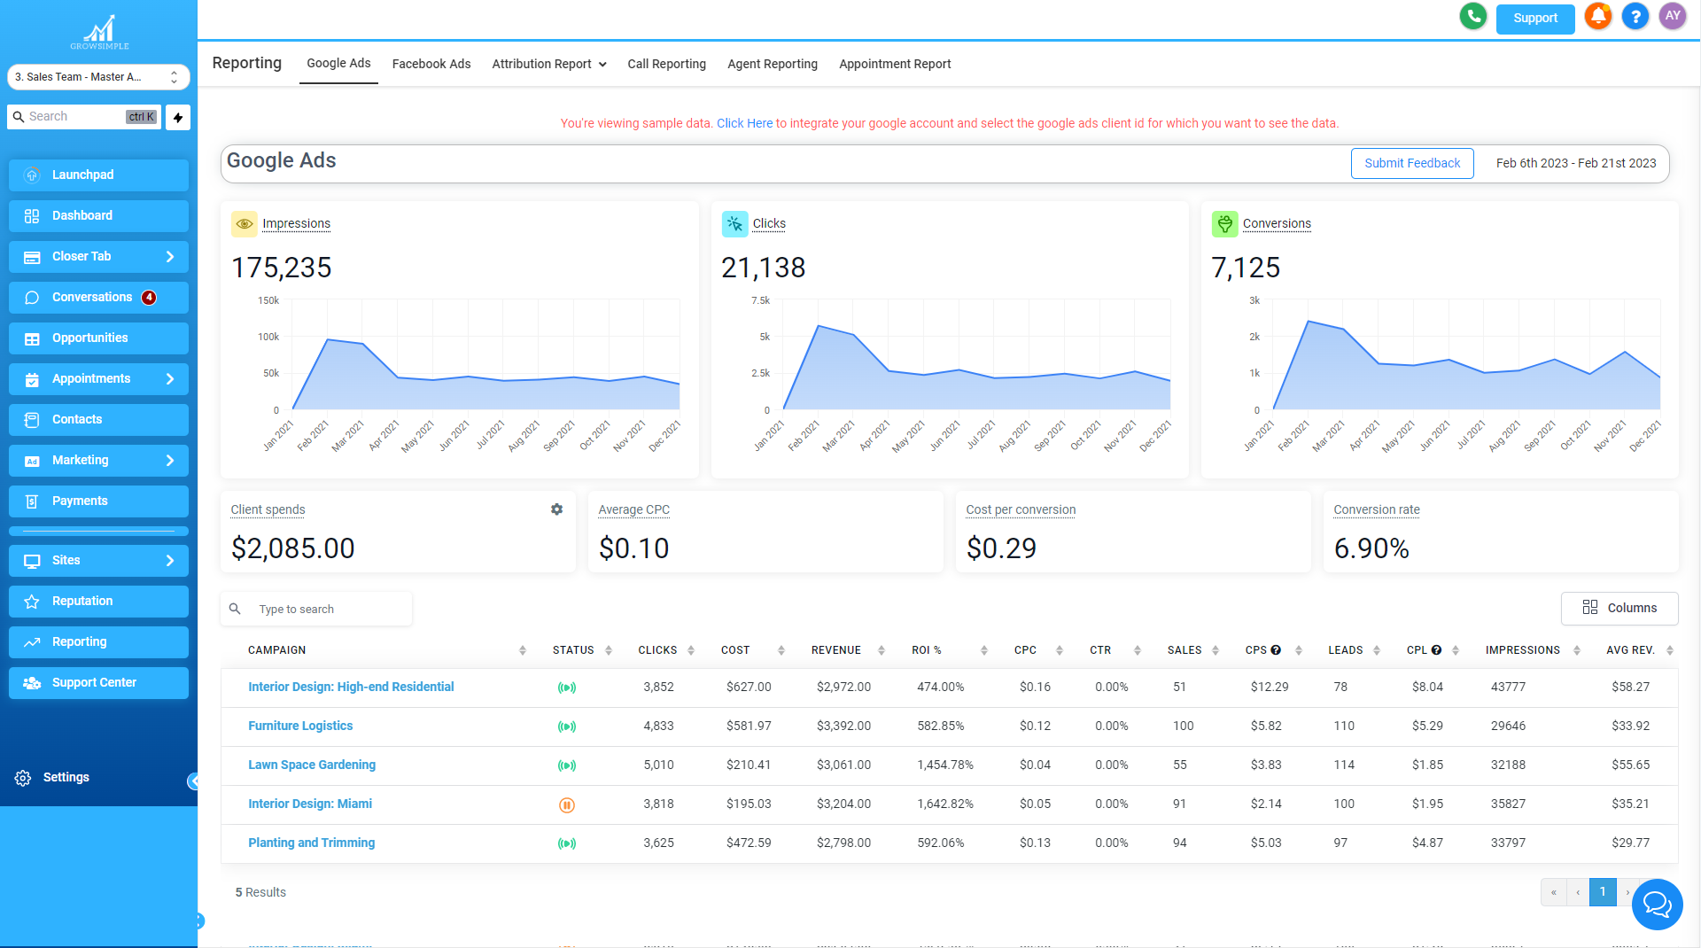Open the Call Reporting tab
The image size is (1701, 948).
[x=666, y=64]
